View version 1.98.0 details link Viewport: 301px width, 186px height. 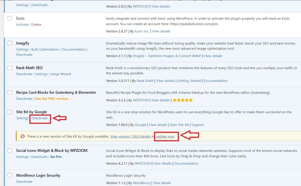tap(130, 137)
